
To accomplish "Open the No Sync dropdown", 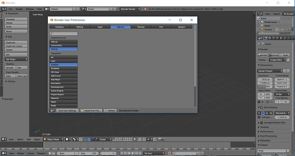I will (x=154, y=153).
